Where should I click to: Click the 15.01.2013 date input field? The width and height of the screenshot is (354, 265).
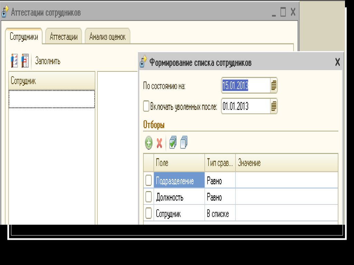point(245,85)
